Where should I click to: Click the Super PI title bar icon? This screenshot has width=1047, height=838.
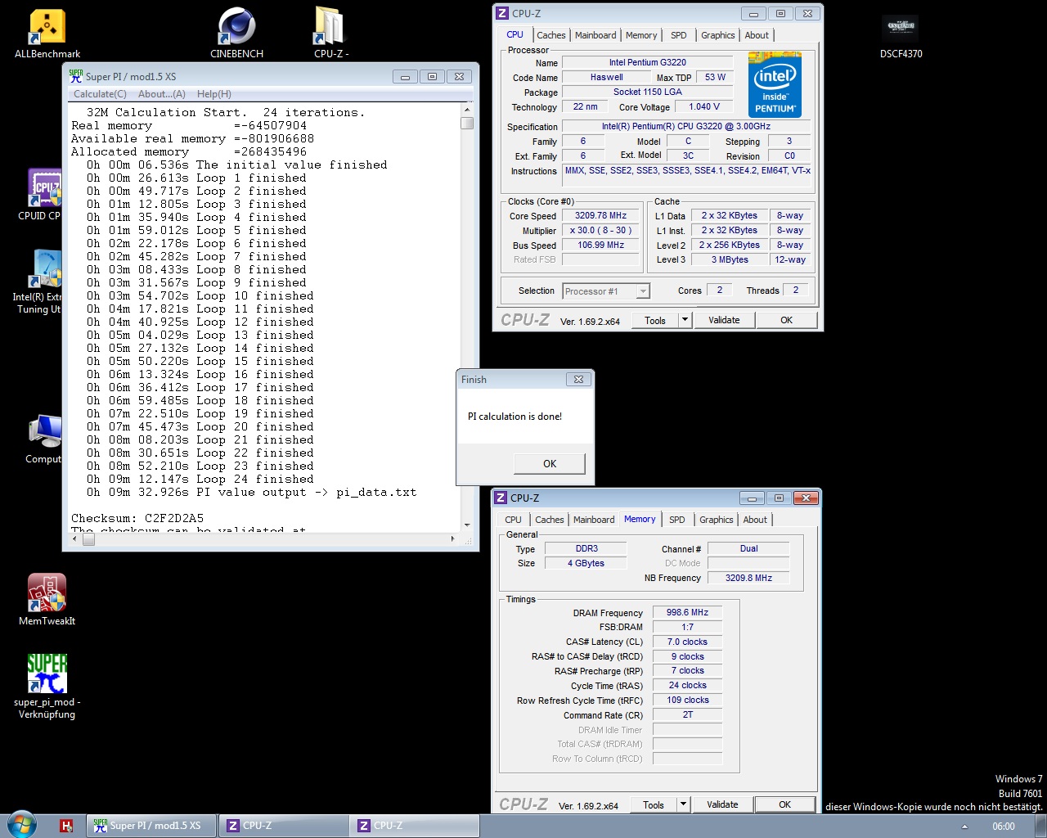(x=76, y=76)
